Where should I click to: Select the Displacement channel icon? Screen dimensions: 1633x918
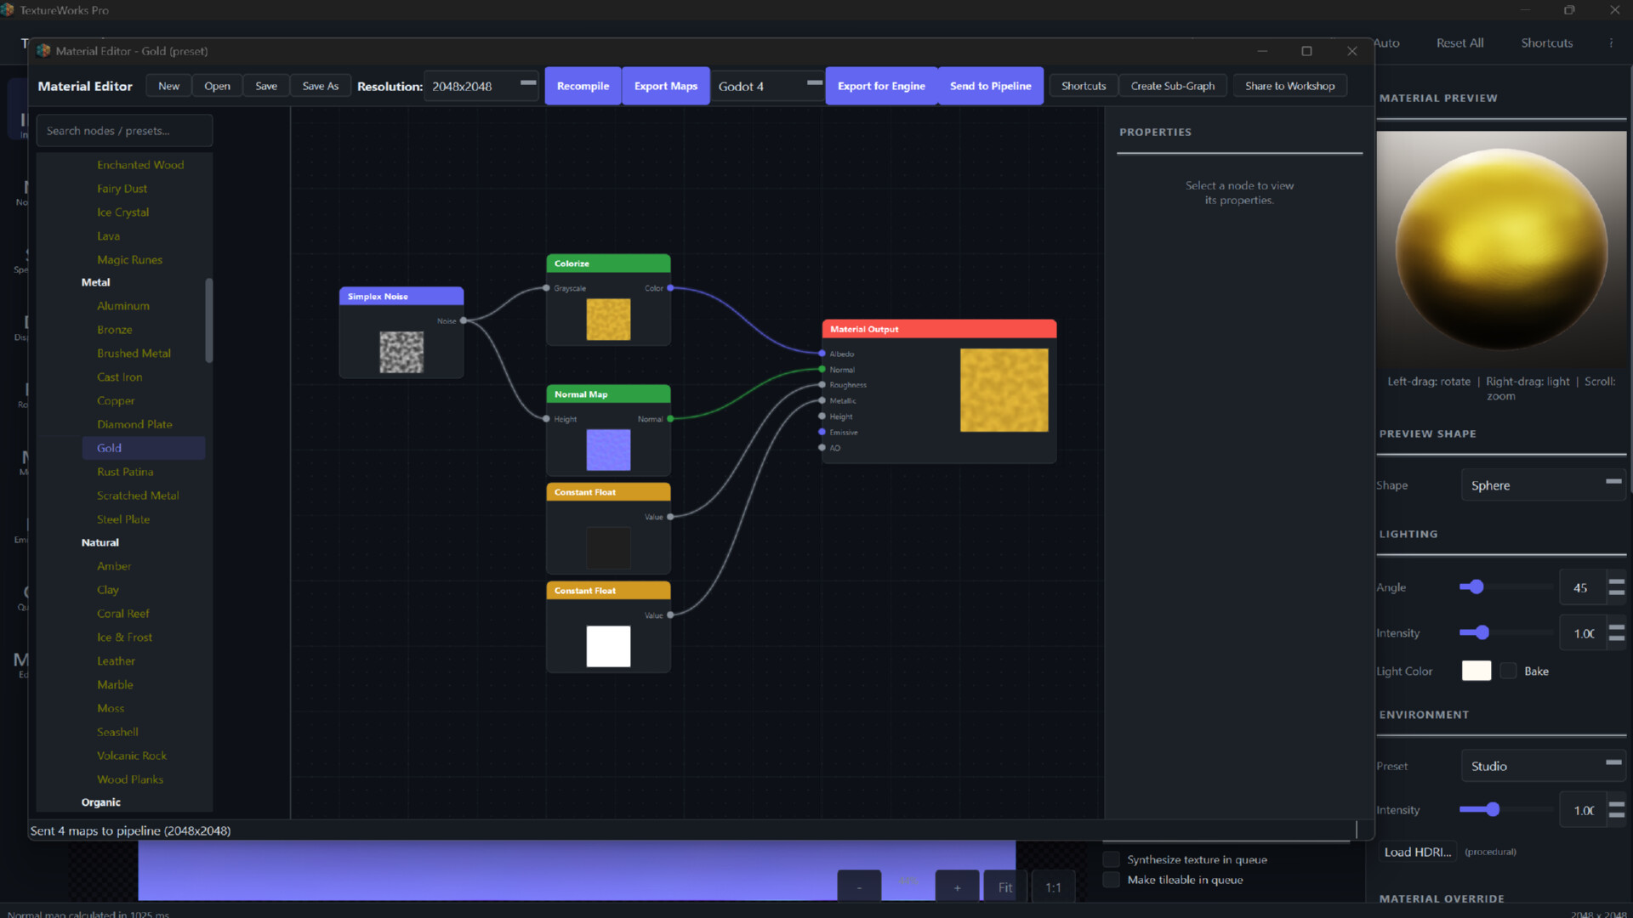[21, 326]
